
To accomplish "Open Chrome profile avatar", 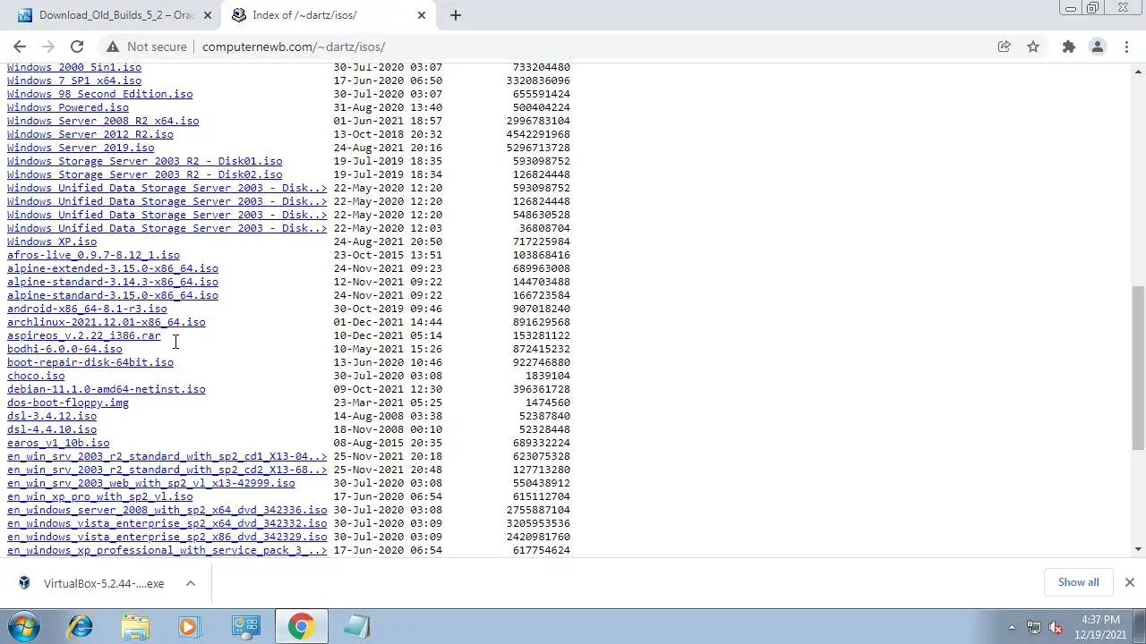I will click(x=1098, y=47).
